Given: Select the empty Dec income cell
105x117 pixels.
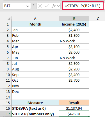Looking at the screenshot, I should coord(74,91).
